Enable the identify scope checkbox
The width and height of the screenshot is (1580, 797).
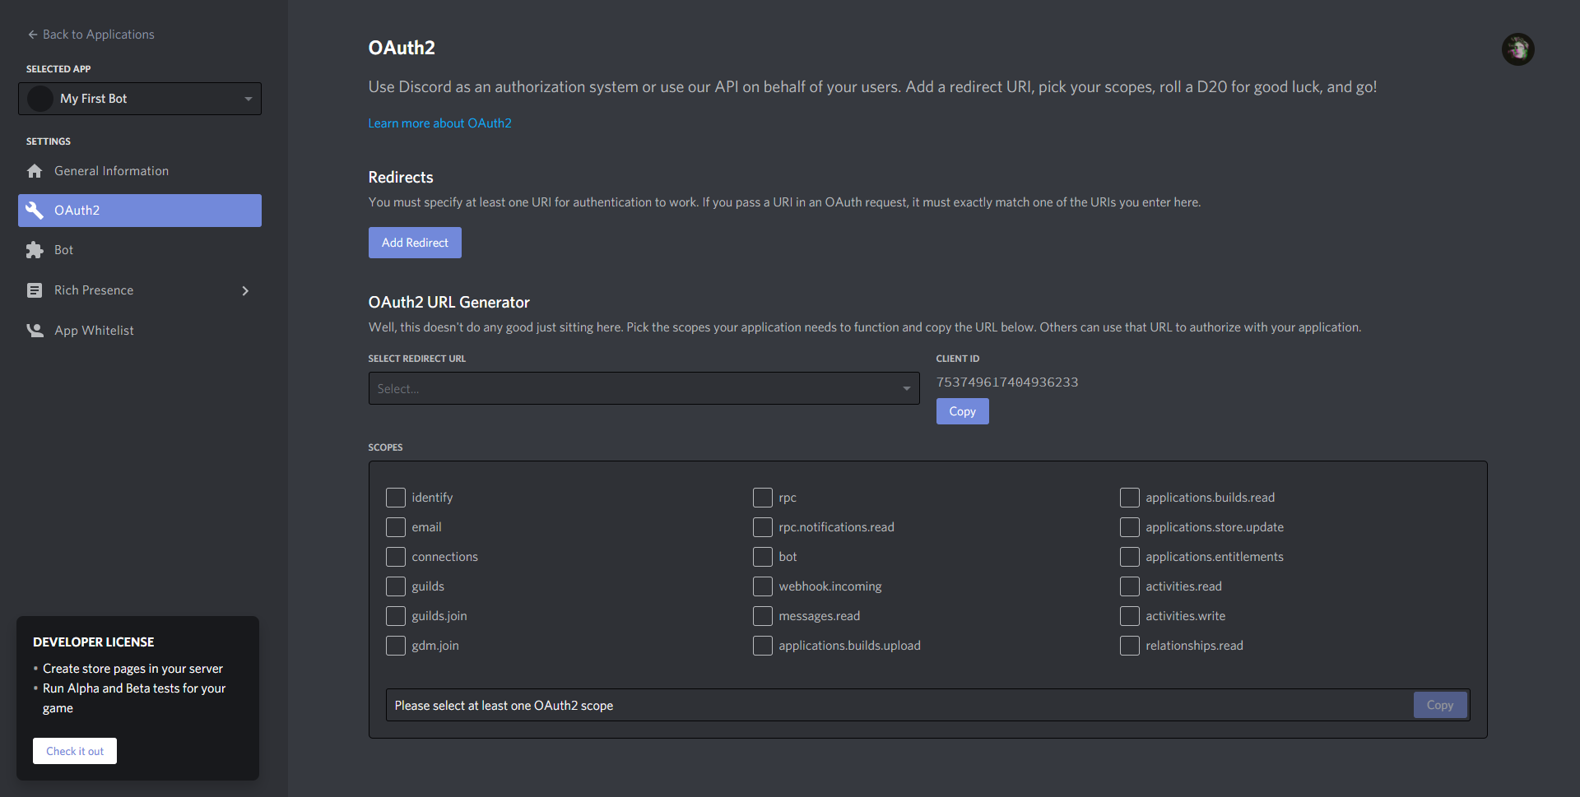396,498
